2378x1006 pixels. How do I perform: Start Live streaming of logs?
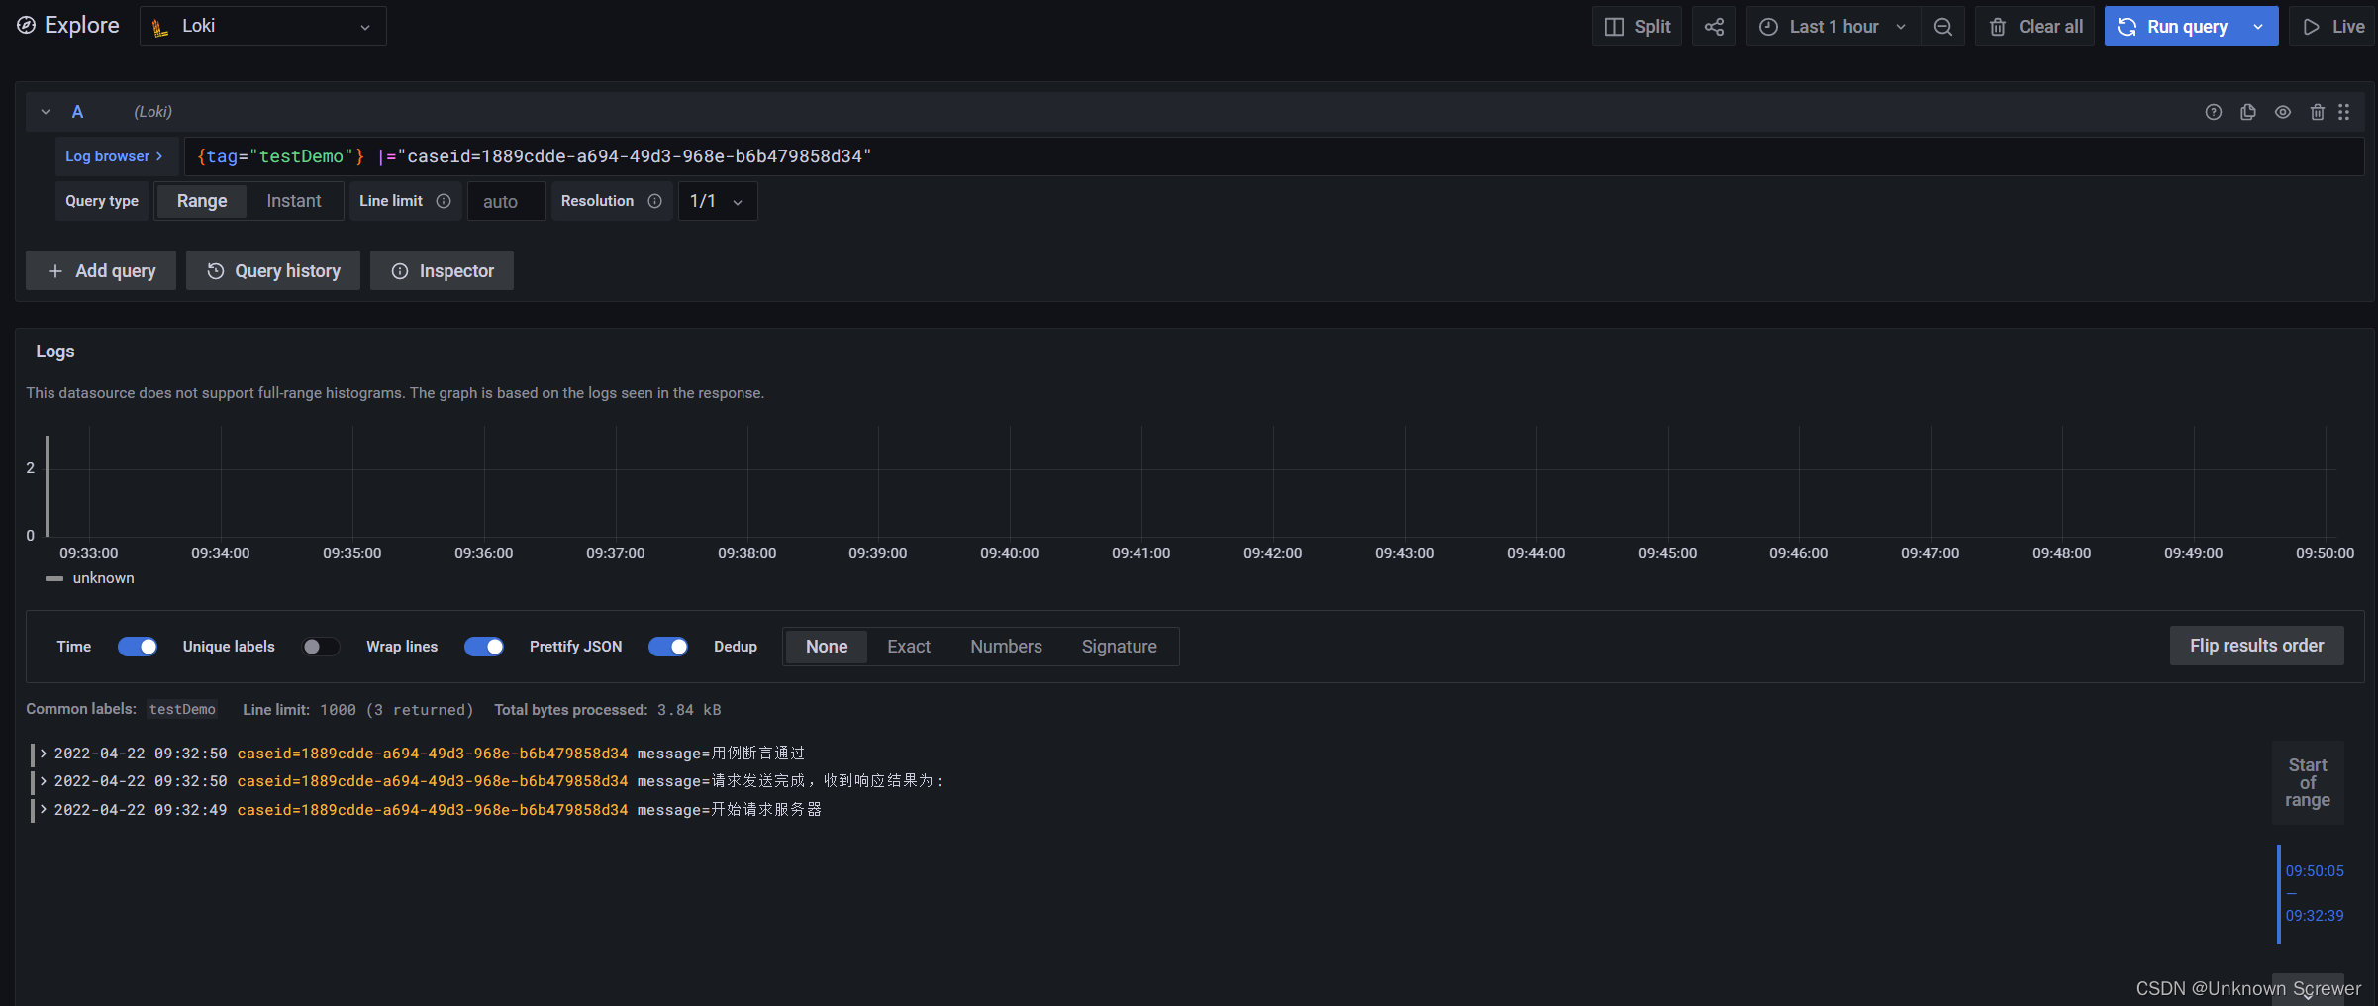point(2333,27)
